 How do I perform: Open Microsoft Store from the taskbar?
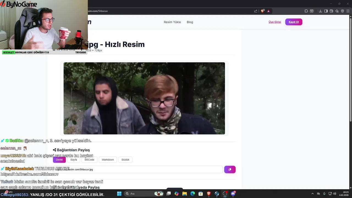point(201,194)
